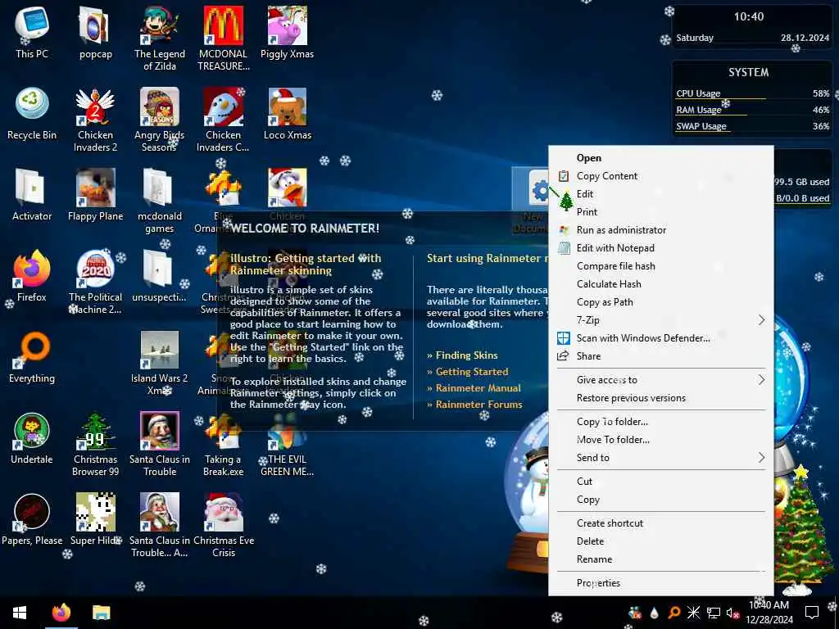
Task: Choose Cut in the context menu
Action: coord(661,482)
